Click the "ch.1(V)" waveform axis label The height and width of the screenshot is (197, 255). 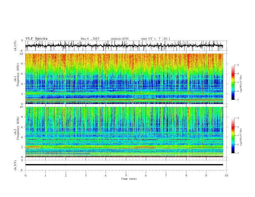click(15, 46)
